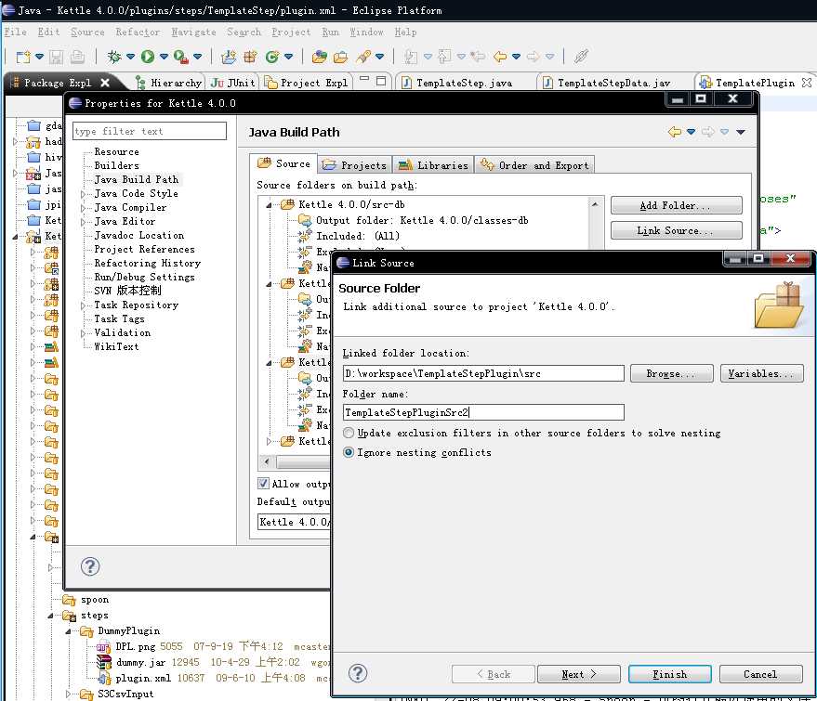The image size is (817, 701).
Task: Expand Validation tree node
Action: [83, 333]
